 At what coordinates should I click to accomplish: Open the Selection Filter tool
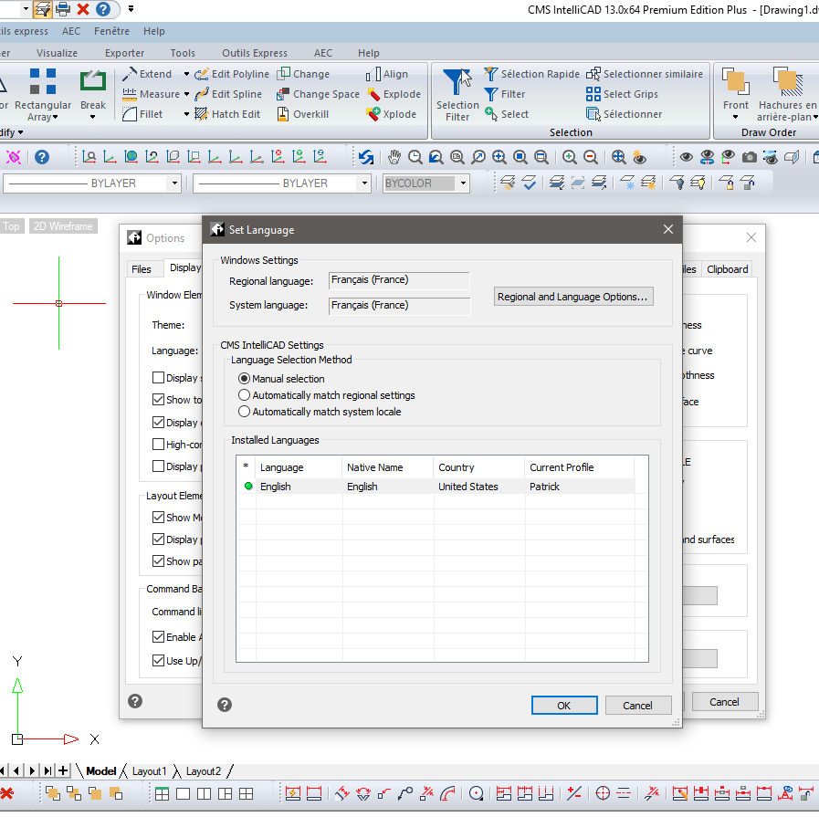pos(457,95)
